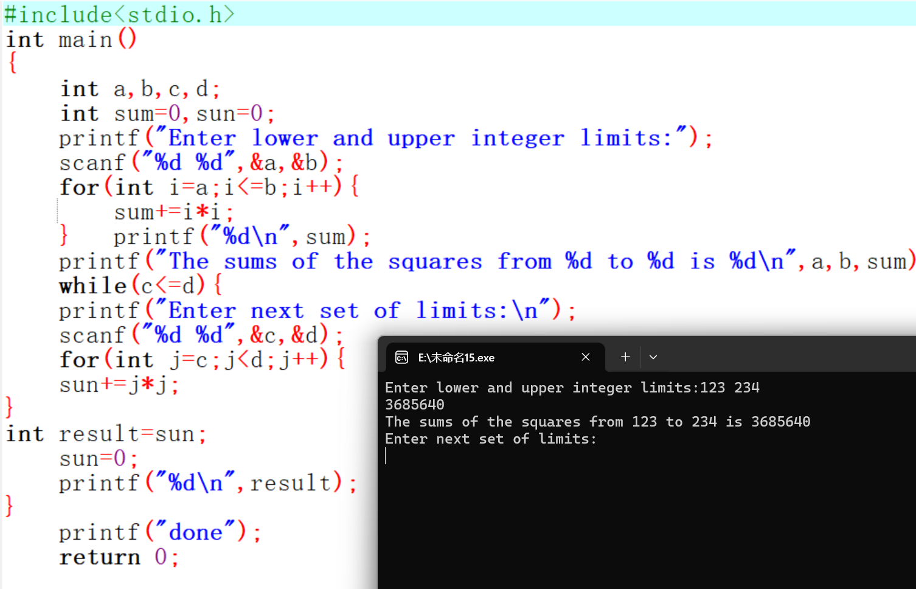Click the 'sun=0;' statement
The image size is (916, 589).
tap(99, 458)
